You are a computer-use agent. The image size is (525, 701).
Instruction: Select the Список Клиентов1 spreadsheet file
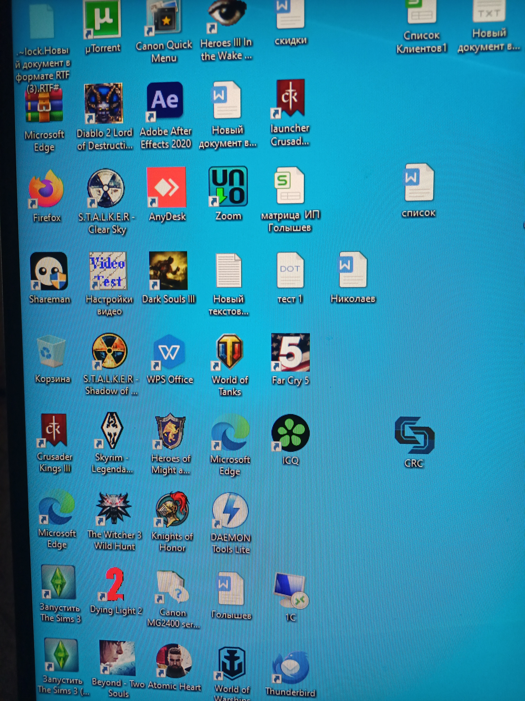point(421,12)
